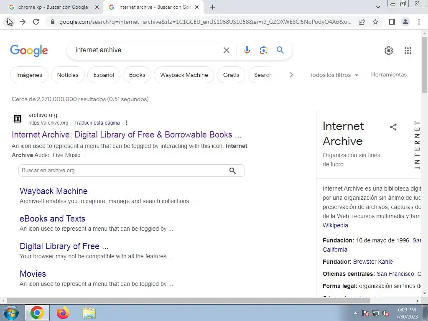This screenshot has height=321, width=428.
Task: Open a new tab with the plus button
Action: coord(213,8)
